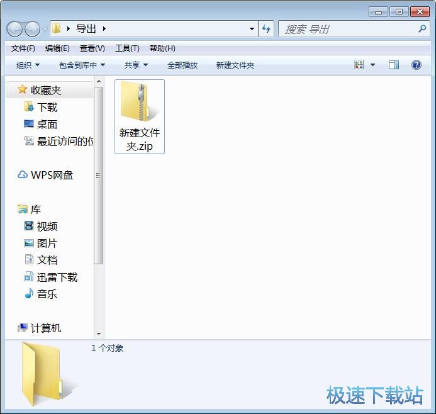Toggle the preview pane icon
The image size is (436, 414).
pos(393,65)
